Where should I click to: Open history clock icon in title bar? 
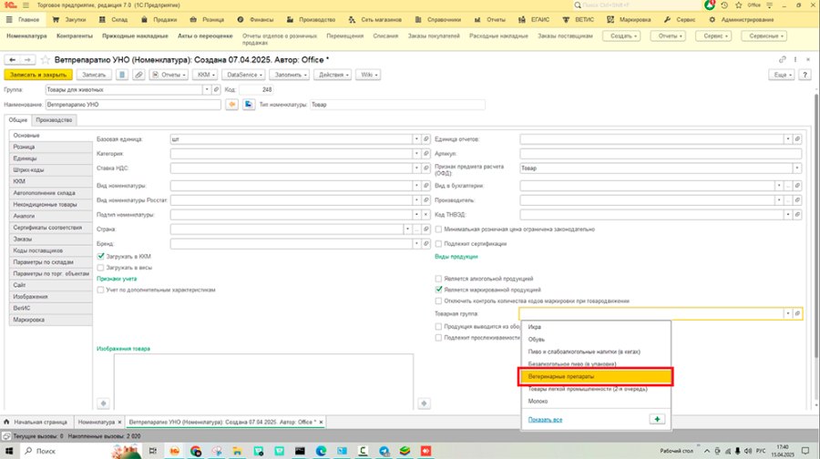tap(724, 5)
